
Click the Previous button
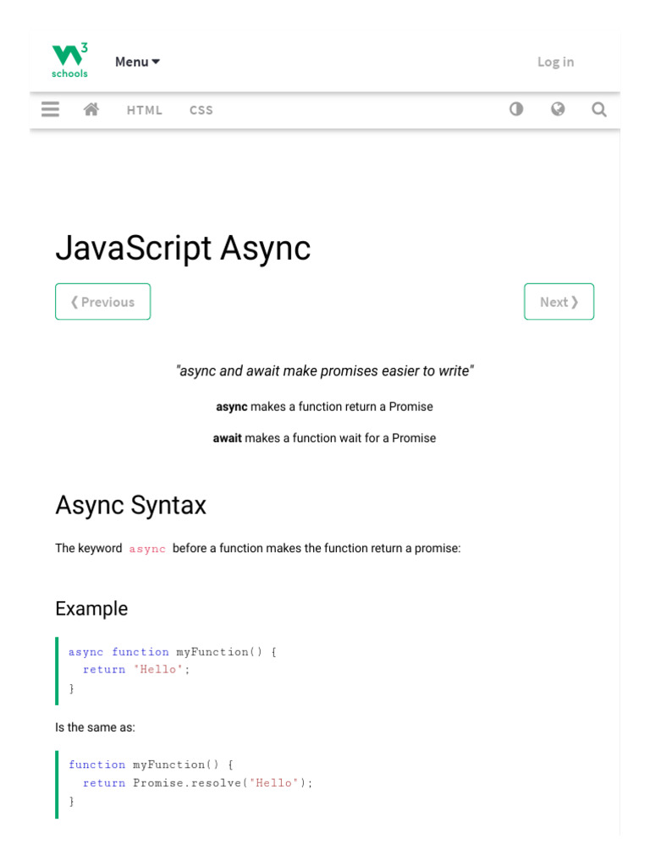pos(102,302)
